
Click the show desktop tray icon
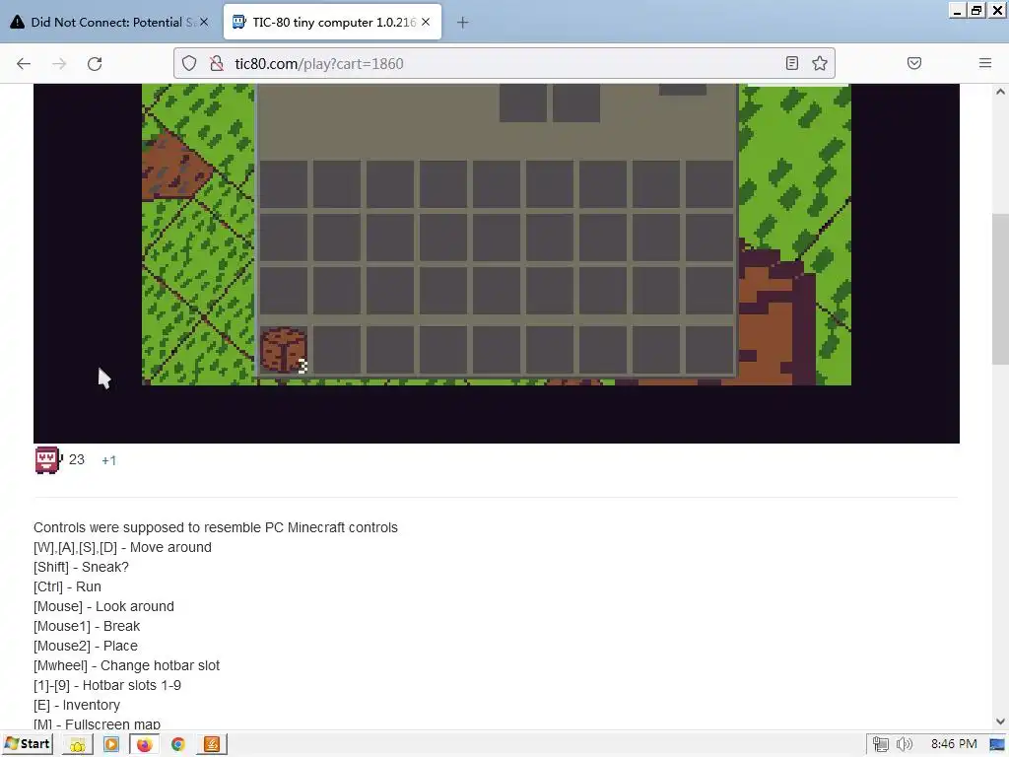[x=997, y=745]
